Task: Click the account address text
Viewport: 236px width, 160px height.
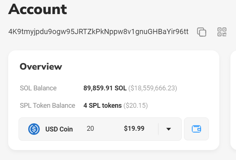Action: click(98, 32)
